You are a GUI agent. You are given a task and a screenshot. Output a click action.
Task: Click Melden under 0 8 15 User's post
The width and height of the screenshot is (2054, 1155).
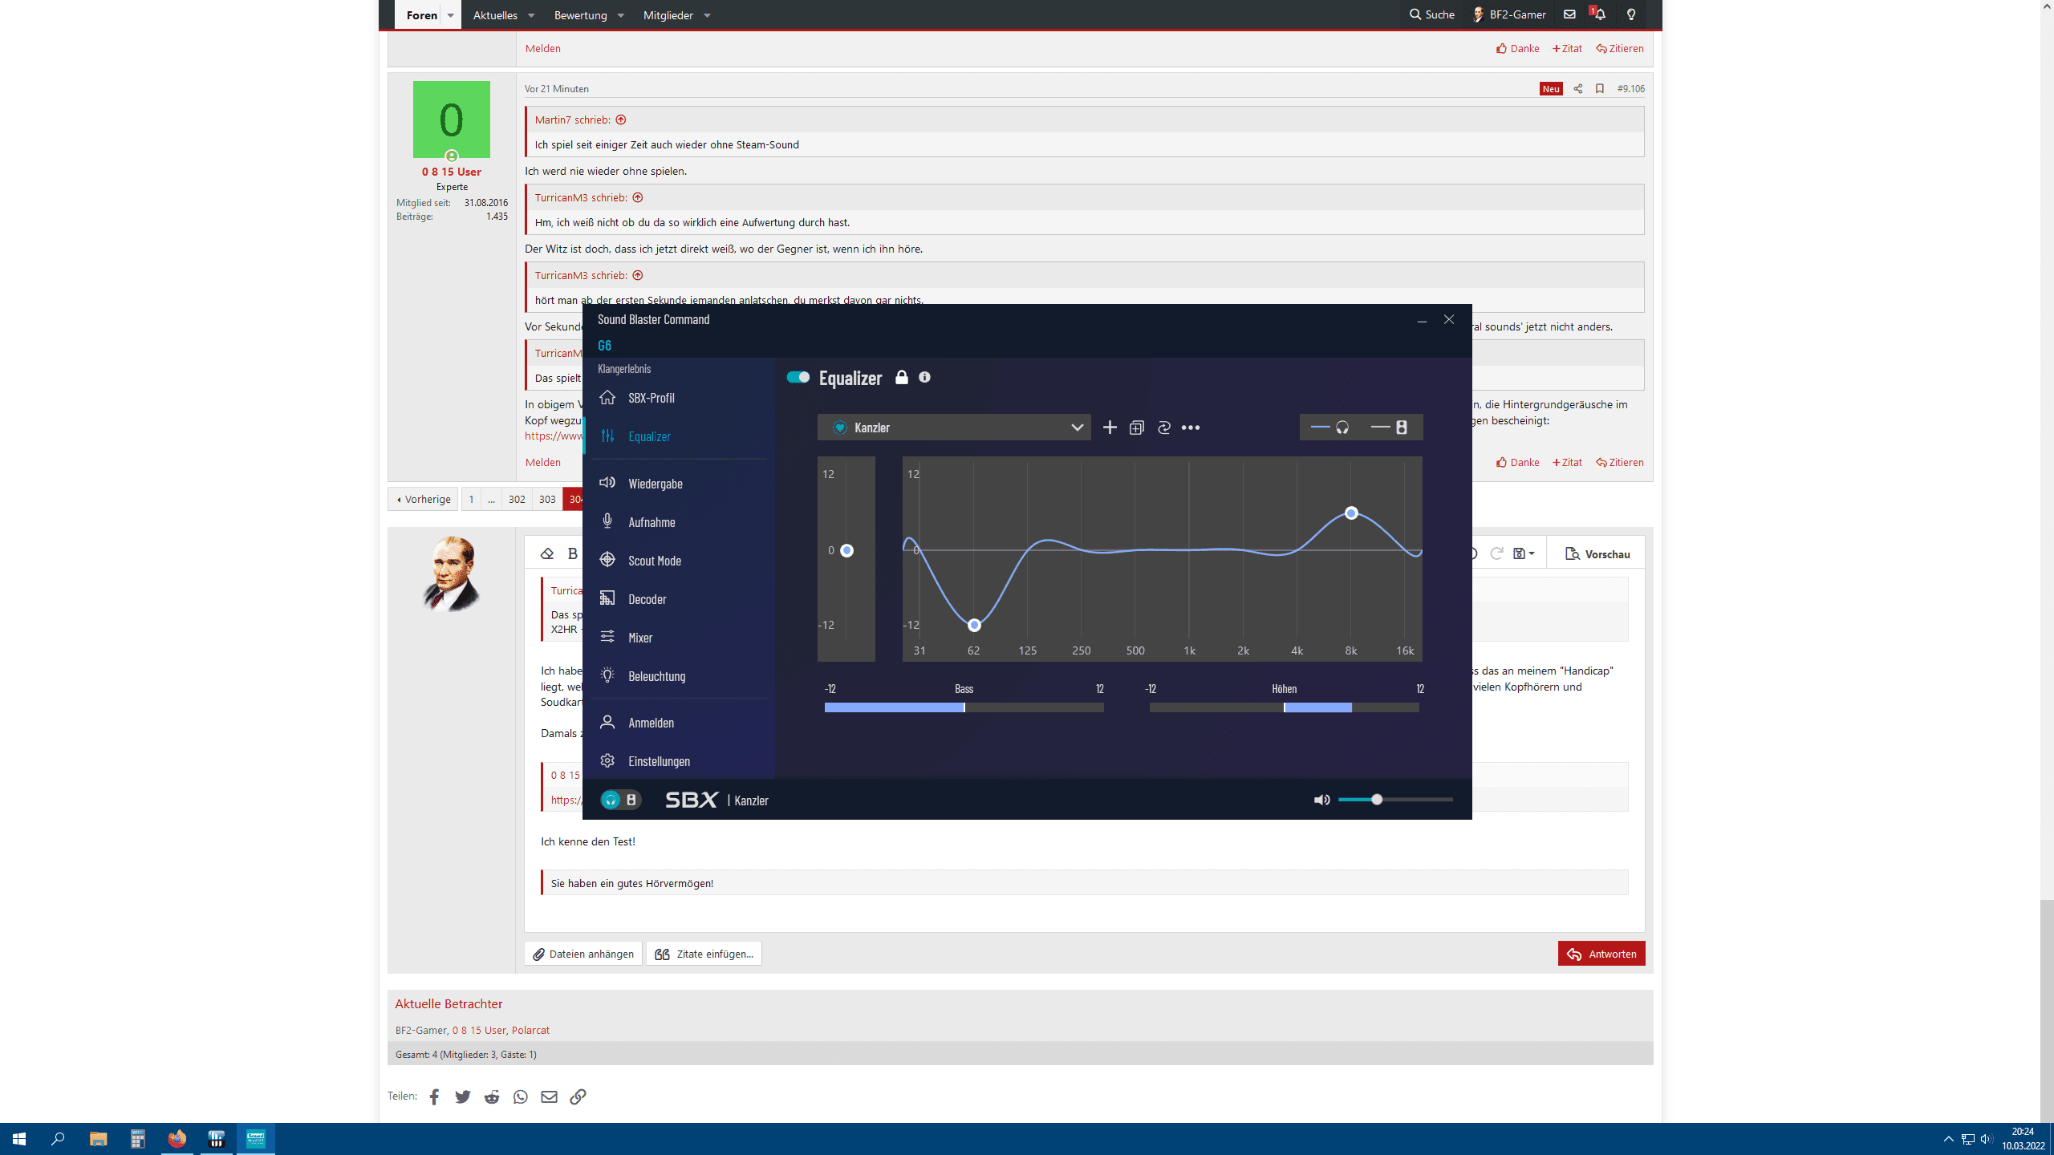(542, 462)
